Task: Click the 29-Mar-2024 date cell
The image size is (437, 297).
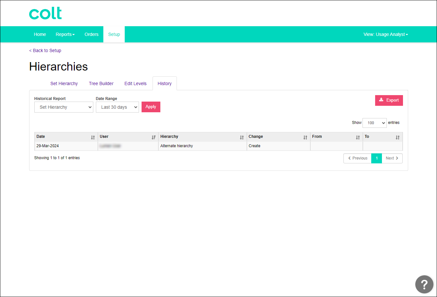Action: point(66,146)
